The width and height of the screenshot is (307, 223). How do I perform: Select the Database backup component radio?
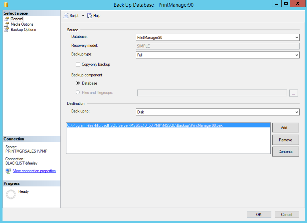pyautogui.click(x=78, y=83)
